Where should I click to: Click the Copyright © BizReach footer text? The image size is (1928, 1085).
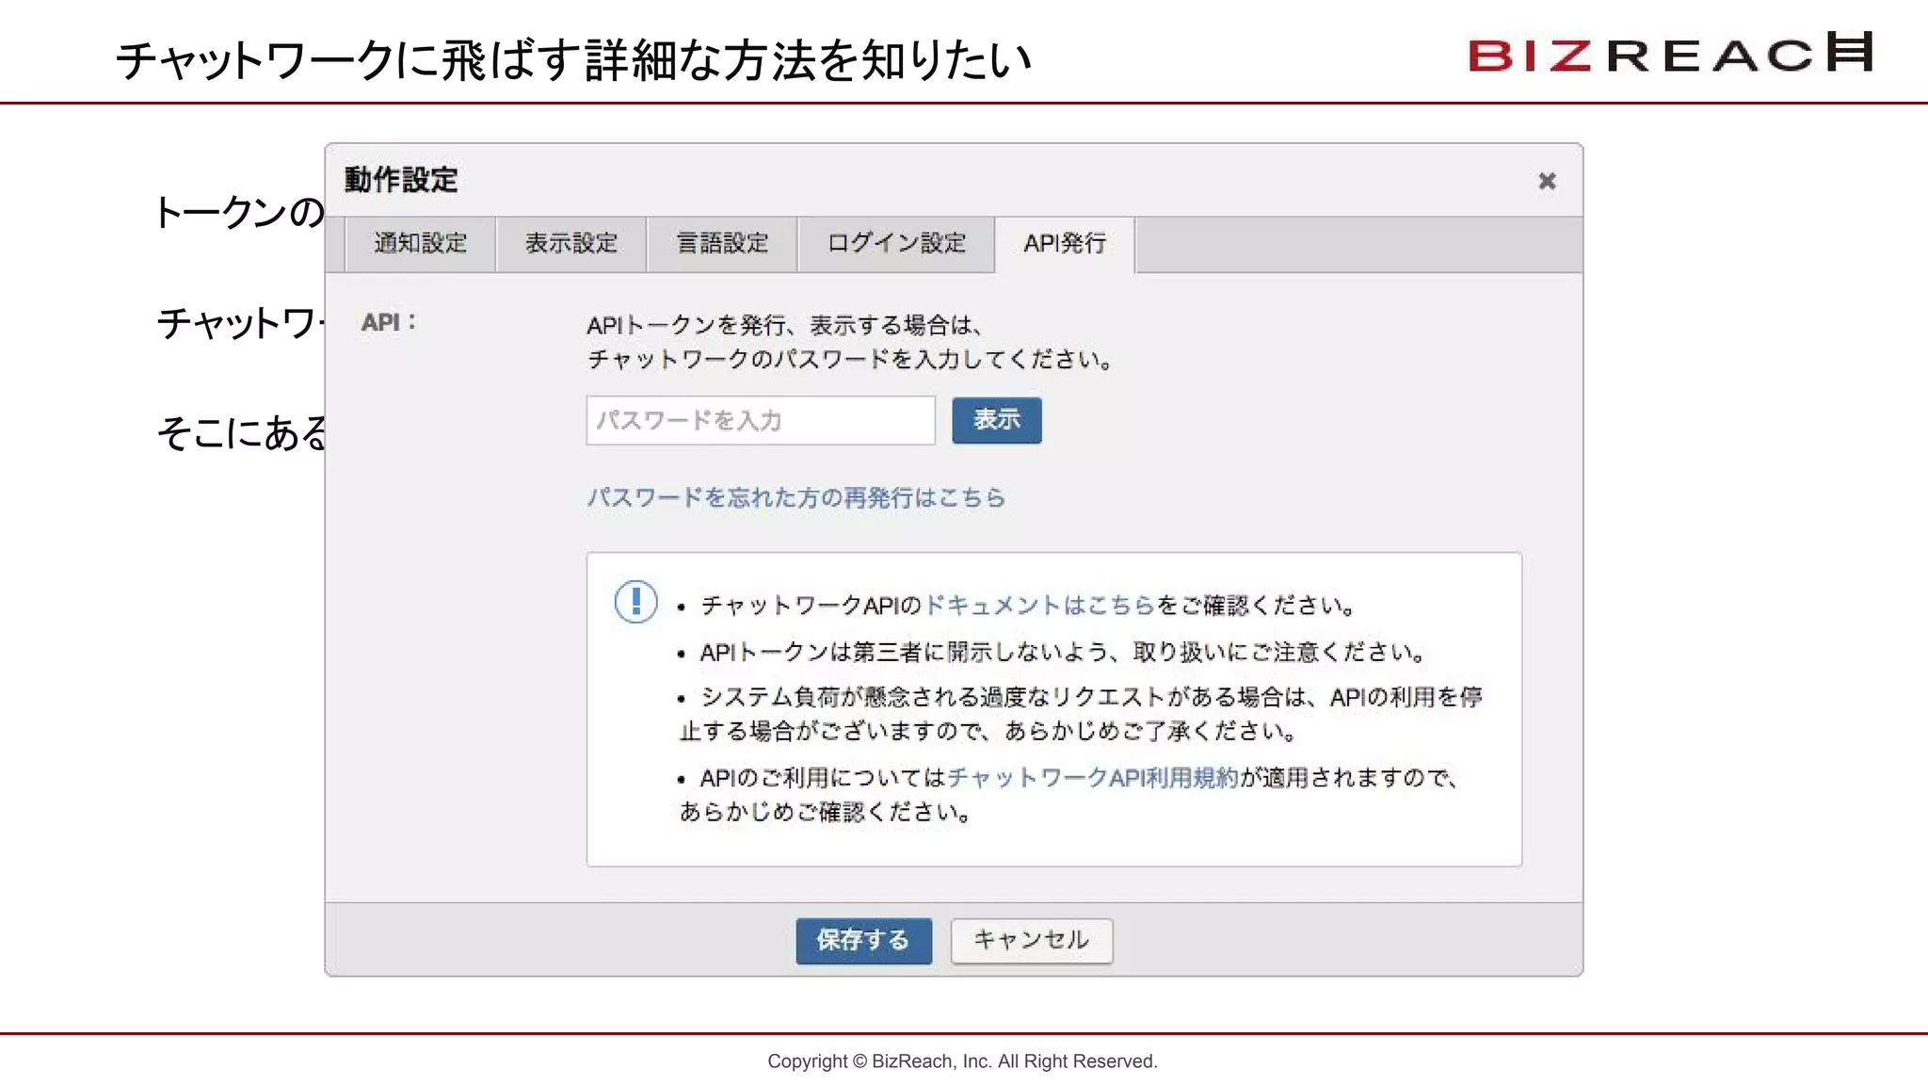(962, 1061)
